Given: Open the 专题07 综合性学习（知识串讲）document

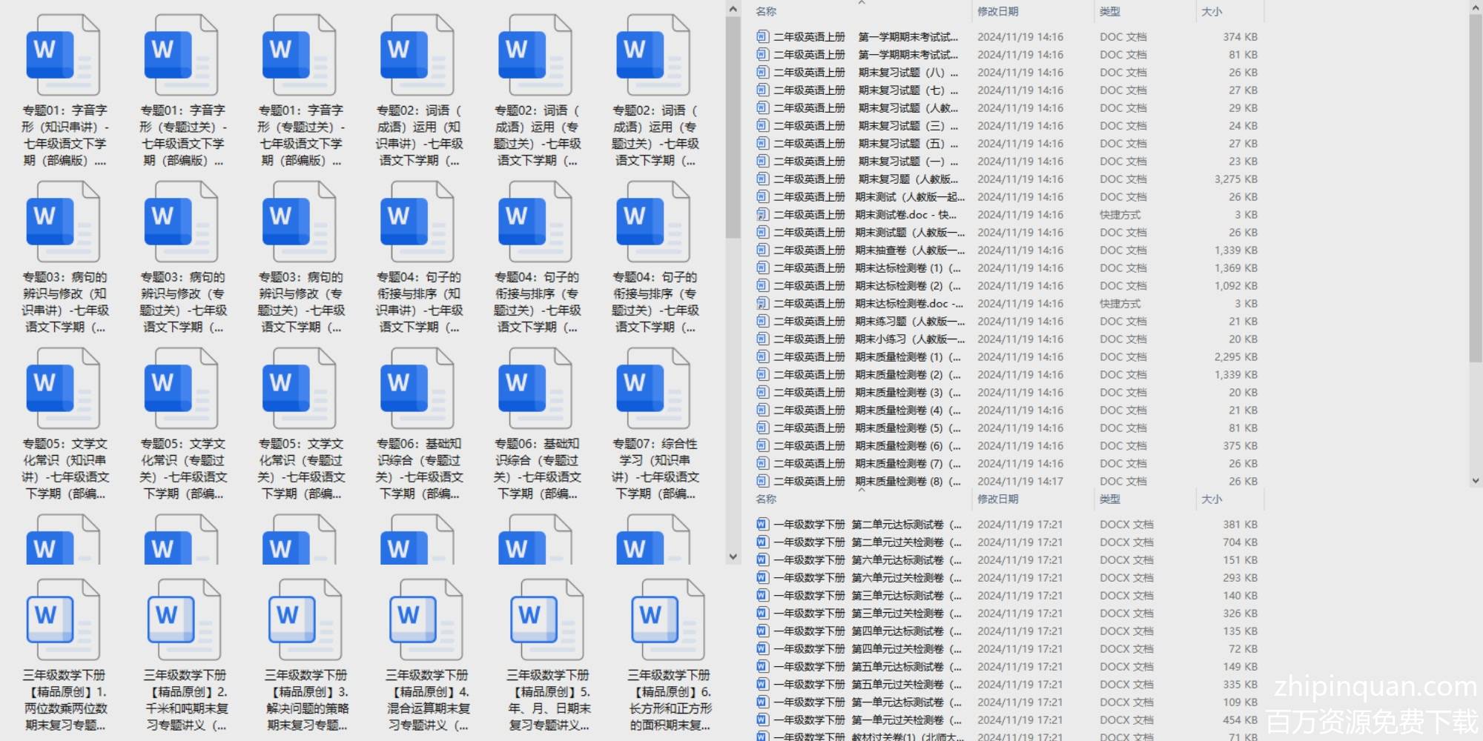Looking at the screenshot, I should (653, 389).
